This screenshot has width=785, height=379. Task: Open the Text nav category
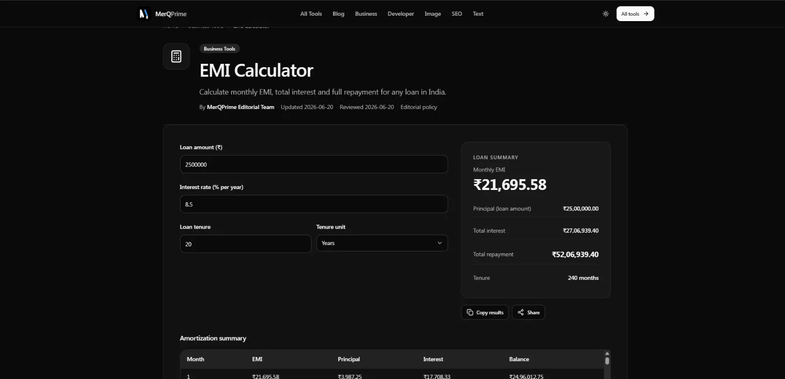pos(478,14)
